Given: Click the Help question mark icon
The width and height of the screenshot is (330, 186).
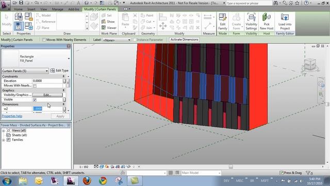Looking at the screenshot, I should click(x=306, y=3).
